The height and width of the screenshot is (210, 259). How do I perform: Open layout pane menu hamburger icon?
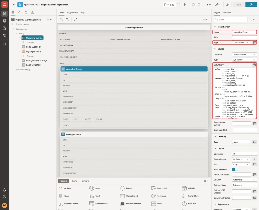(x=205, y=19)
